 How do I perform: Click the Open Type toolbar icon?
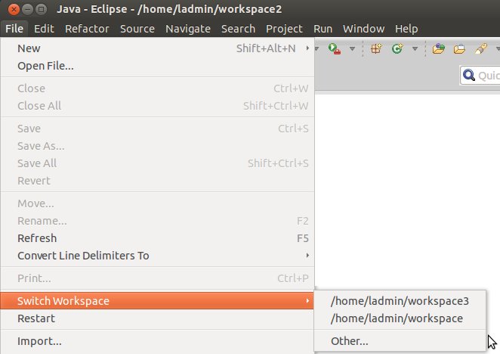439,49
